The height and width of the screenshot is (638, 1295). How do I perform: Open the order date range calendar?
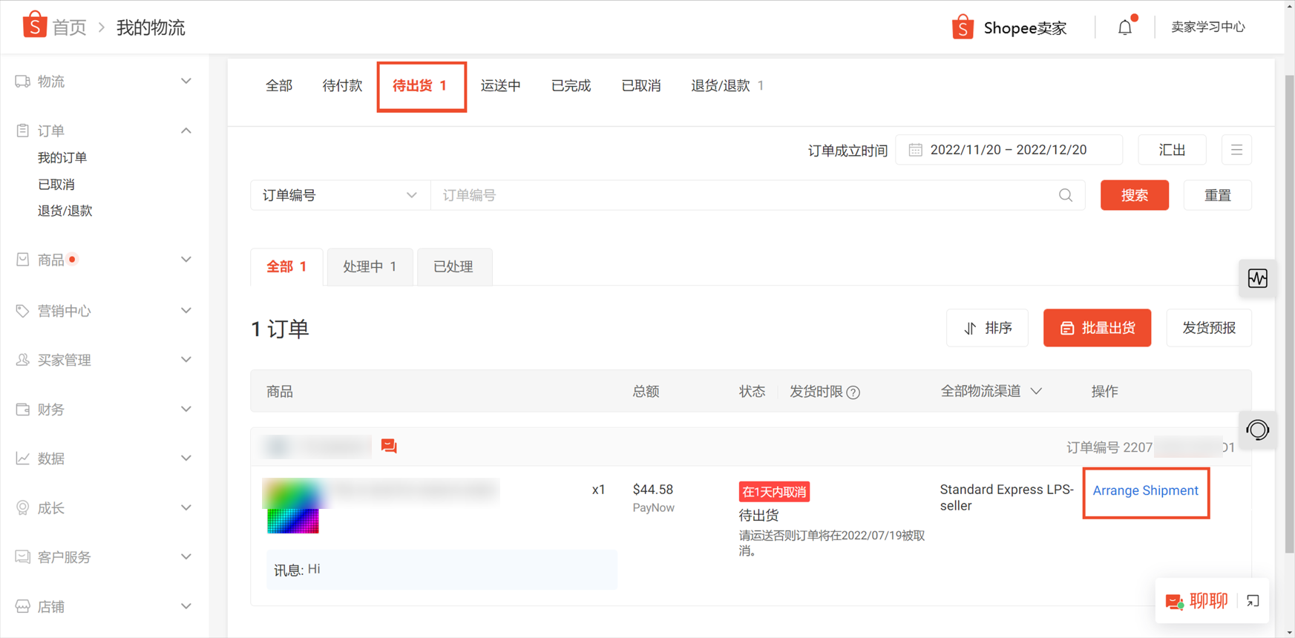pyautogui.click(x=1009, y=150)
